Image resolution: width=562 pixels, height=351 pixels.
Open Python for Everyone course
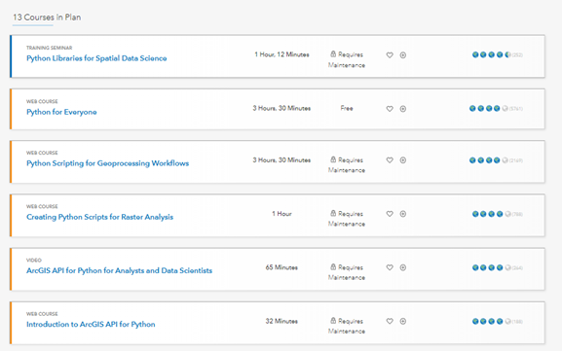pos(61,112)
